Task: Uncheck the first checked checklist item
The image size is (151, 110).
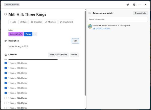Action: tap(6, 63)
